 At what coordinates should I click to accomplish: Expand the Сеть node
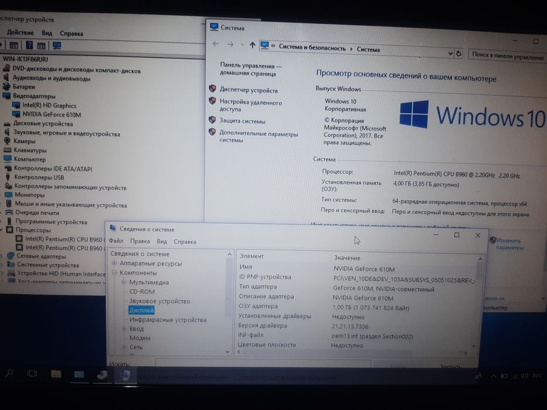click(x=124, y=347)
